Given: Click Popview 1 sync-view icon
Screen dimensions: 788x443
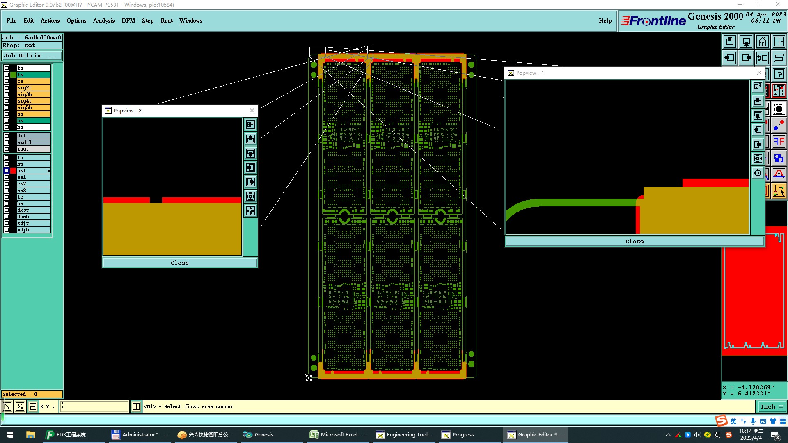Looking at the screenshot, I should coord(758,87).
